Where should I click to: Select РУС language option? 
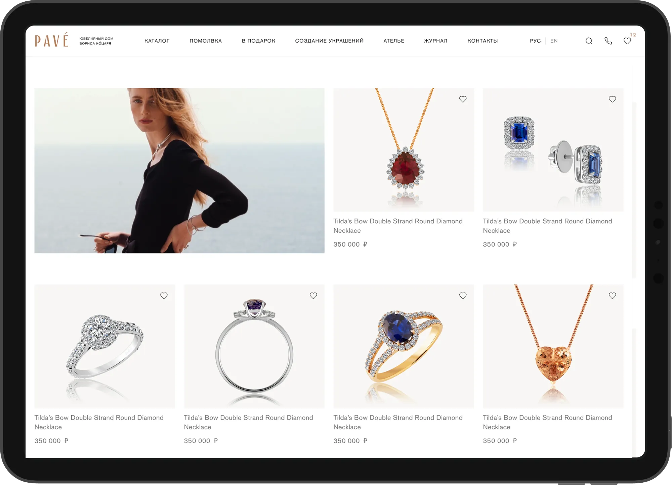click(535, 41)
